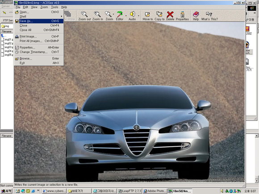Click the lower Filename column header in LeapFTP

pos(7,136)
